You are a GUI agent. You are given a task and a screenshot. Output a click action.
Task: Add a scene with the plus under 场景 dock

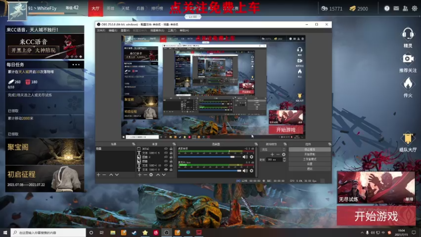[x=98, y=175]
